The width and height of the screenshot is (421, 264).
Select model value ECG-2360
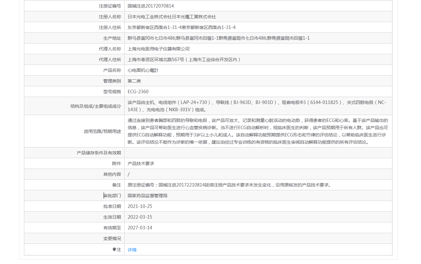tap(138, 92)
